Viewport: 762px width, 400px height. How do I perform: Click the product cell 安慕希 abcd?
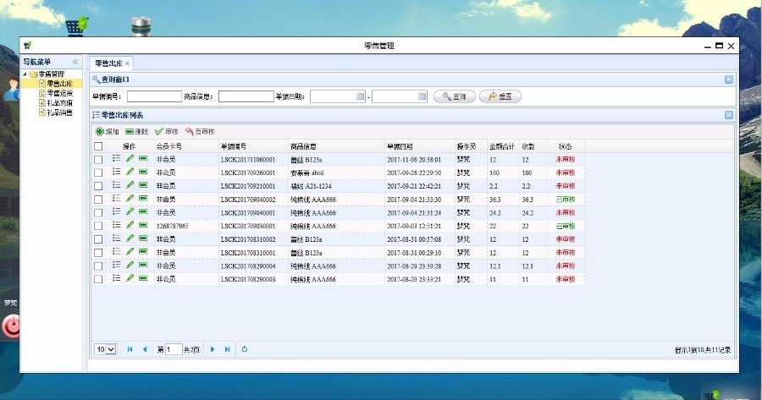pyautogui.click(x=306, y=173)
